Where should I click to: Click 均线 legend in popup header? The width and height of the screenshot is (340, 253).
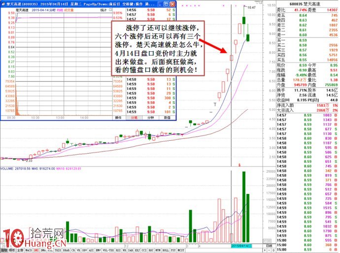click(x=60, y=10)
